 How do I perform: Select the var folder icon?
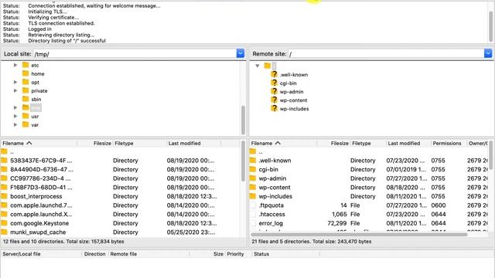tap(26, 125)
